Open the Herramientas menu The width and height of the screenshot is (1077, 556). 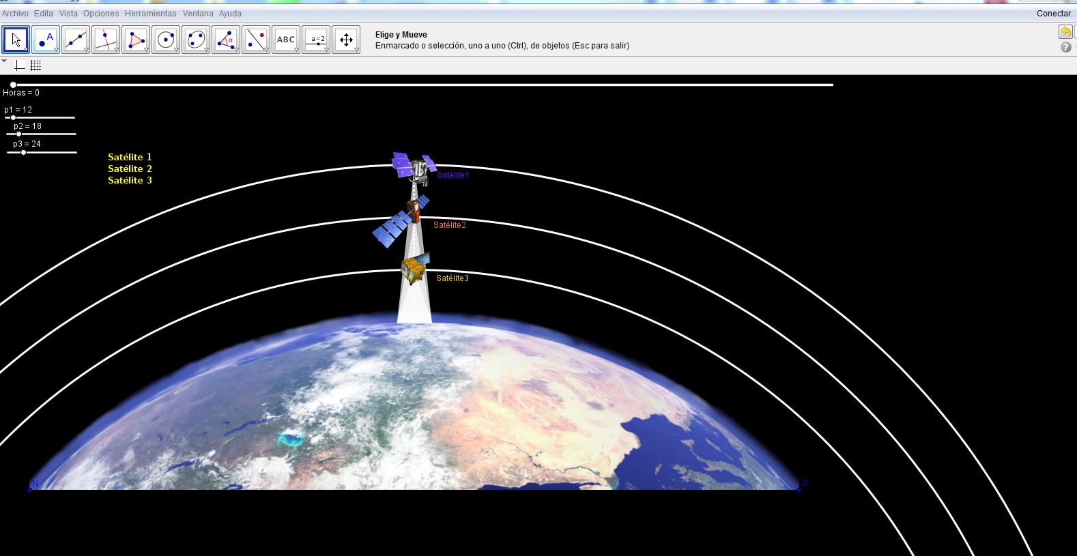tap(150, 14)
